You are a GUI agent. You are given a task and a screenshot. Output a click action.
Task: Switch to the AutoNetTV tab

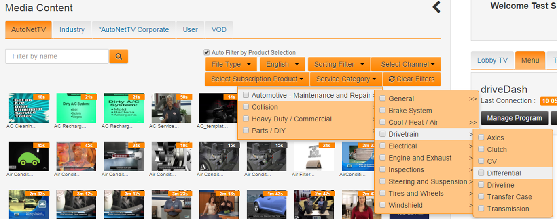29,30
